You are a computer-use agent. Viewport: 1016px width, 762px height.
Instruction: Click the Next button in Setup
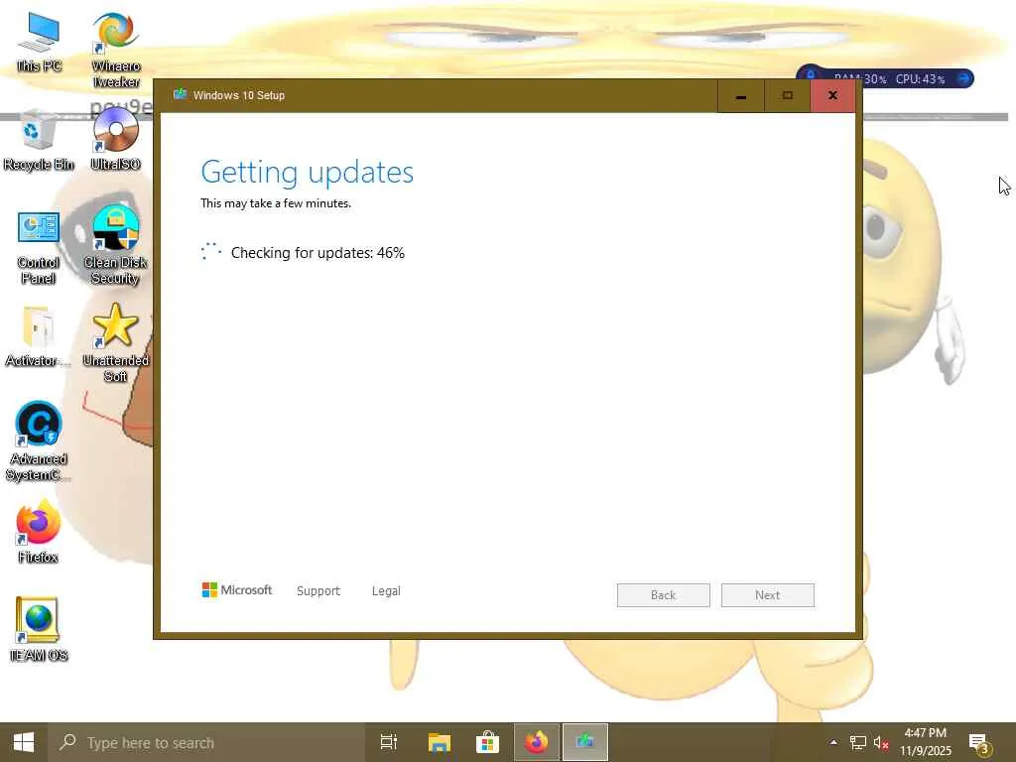point(768,595)
